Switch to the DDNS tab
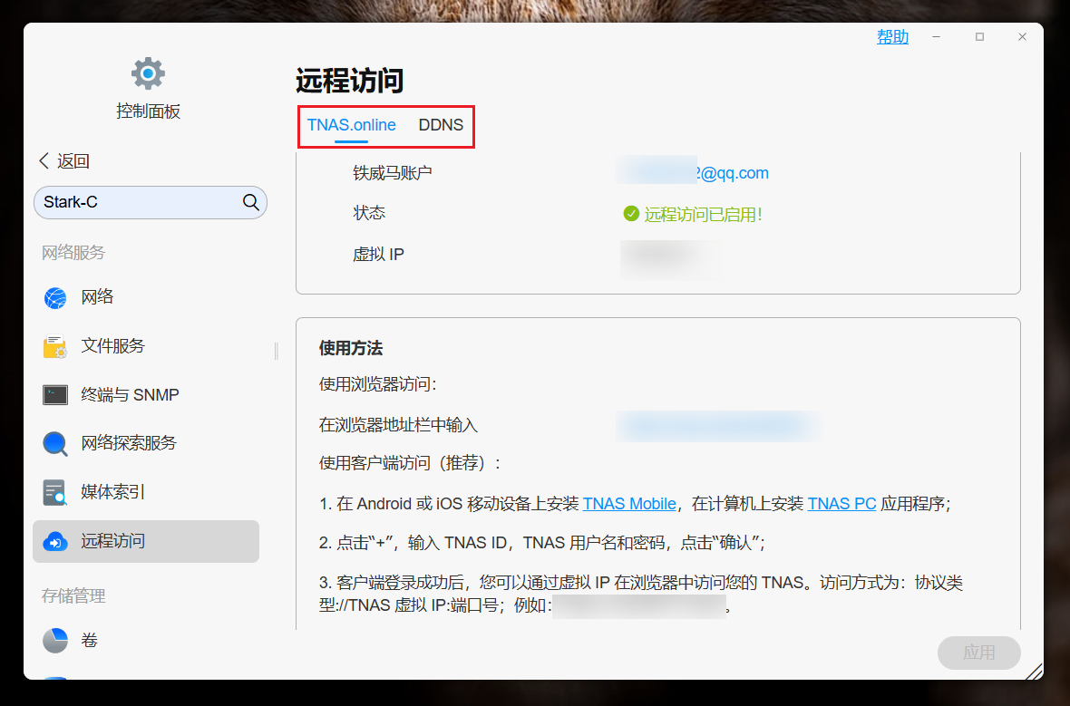The width and height of the screenshot is (1070, 706). coord(441,125)
